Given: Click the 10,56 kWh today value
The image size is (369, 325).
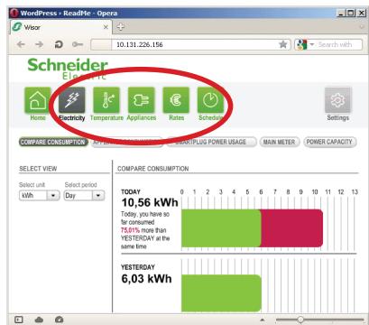Looking at the screenshot, I should point(150,202).
